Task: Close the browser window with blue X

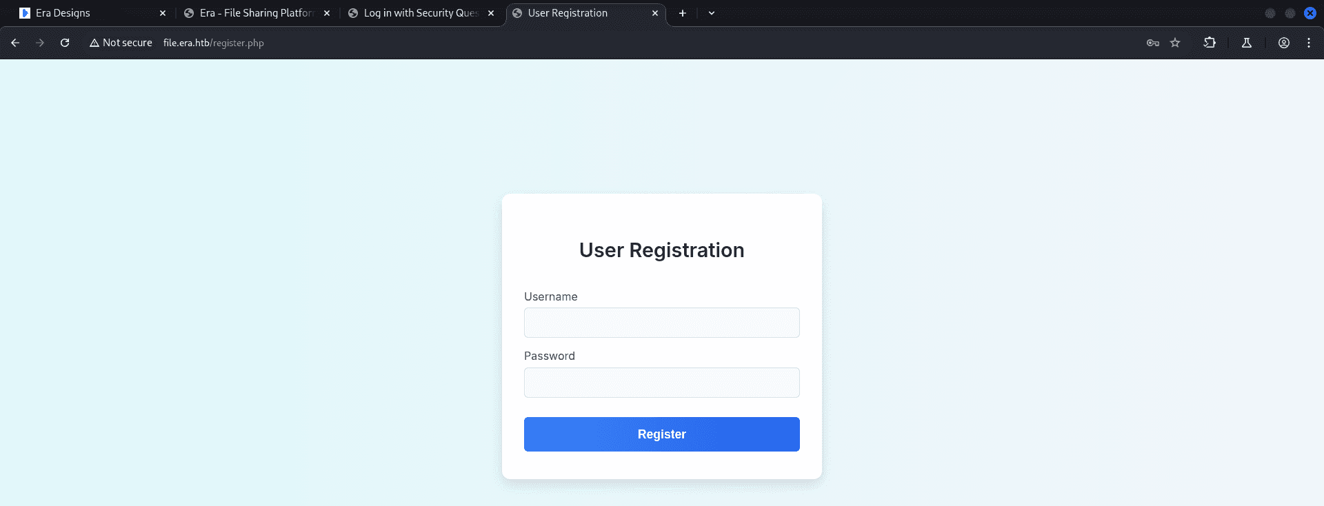Action: click(1310, 13)
